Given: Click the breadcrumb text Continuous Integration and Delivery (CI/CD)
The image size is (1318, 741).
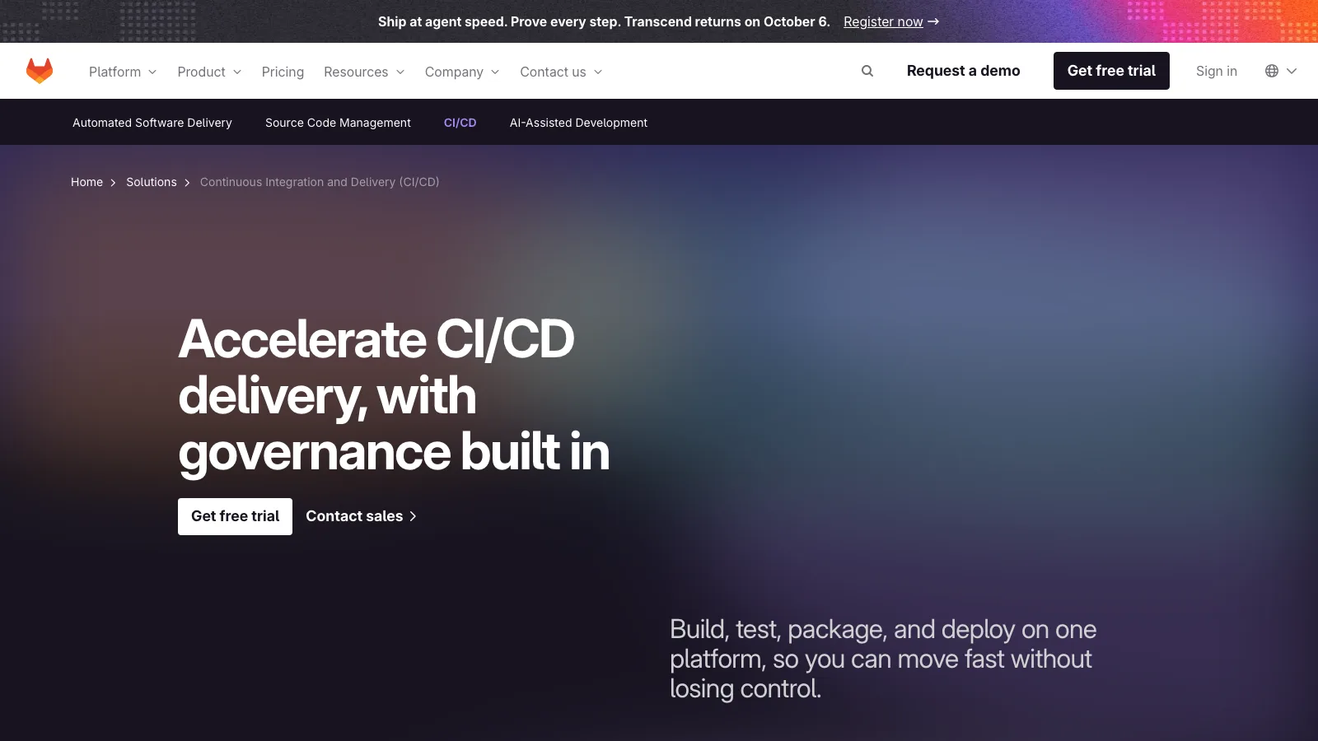Looking at the screenshot, I should (320, 182).
